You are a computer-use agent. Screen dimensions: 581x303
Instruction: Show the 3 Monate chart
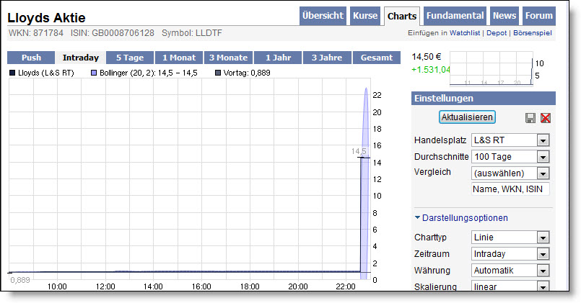[228, 58]
